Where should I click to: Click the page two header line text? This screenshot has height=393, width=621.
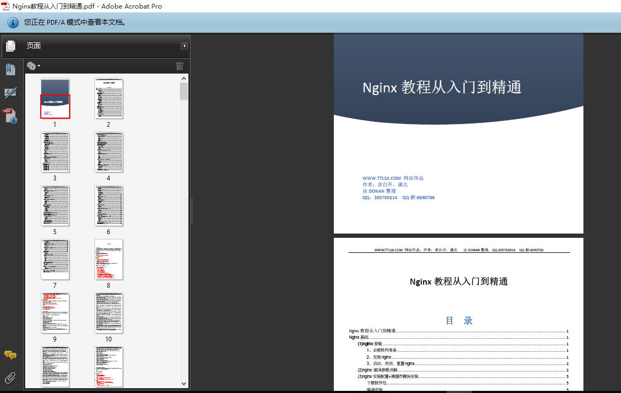pyautogui.click(x=458, y=250)
